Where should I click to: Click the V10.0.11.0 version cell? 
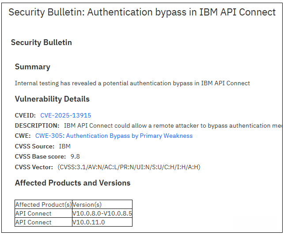pyautogui.click(x=89, y=222)
